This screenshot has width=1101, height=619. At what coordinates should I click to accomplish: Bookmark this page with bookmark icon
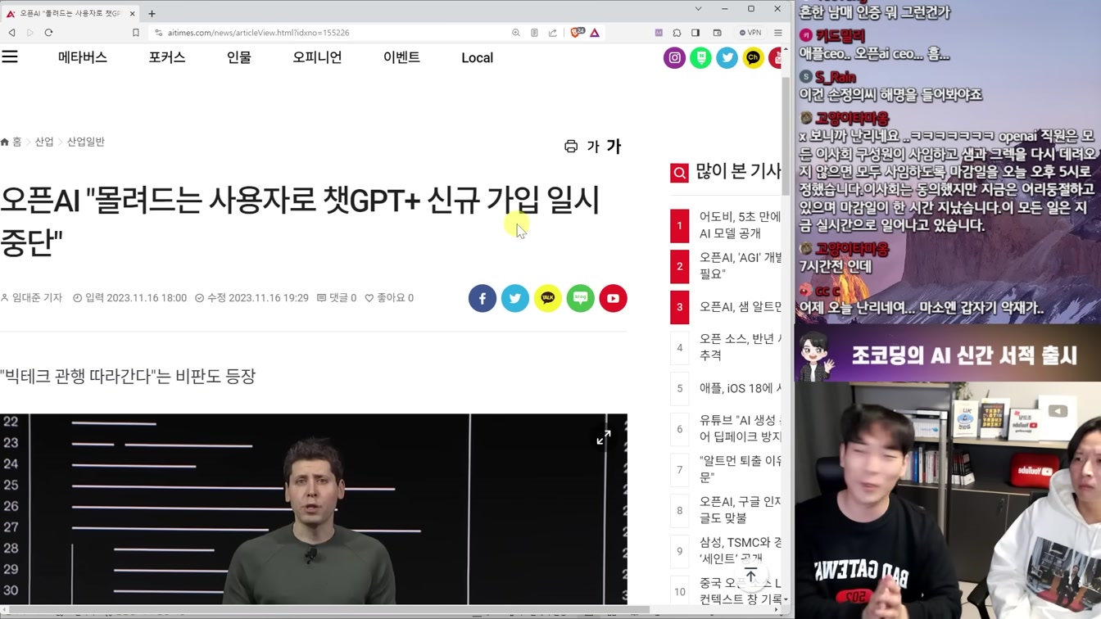point(136,33)
